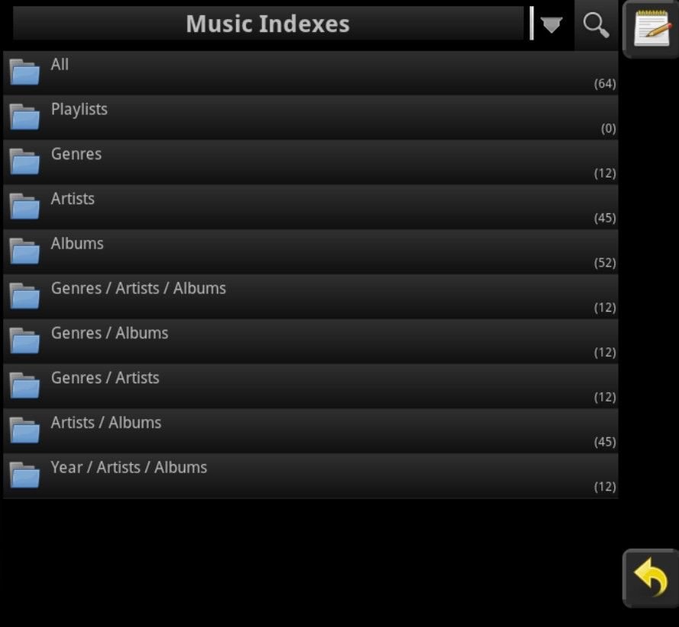Expand the Music Indexes dropdown arrow
Viewport: 679px width, 627px height.
pyautogui.click(x=551, y=24)
